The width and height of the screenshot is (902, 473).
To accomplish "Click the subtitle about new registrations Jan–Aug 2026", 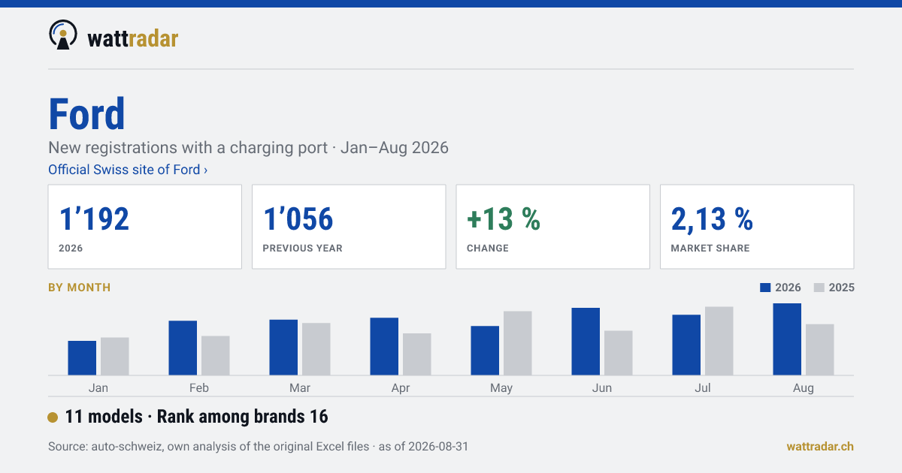I will 248,147.
